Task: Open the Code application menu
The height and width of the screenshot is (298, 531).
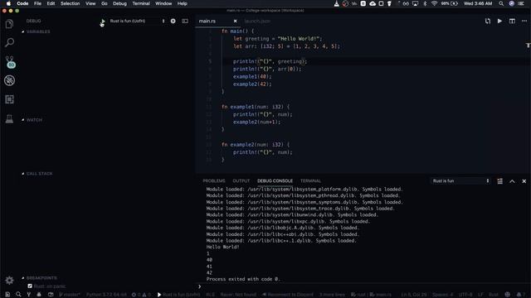Action: [x=22, y=3]
